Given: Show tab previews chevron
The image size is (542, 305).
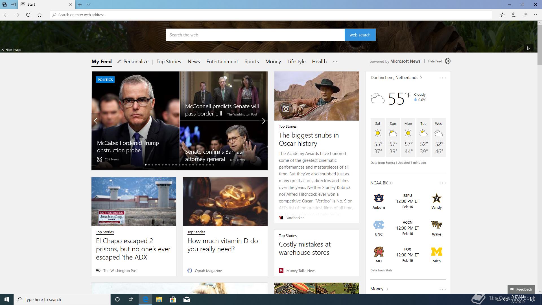Looking at the screenshot, I should pyautogui.click(x=89, y=5).
